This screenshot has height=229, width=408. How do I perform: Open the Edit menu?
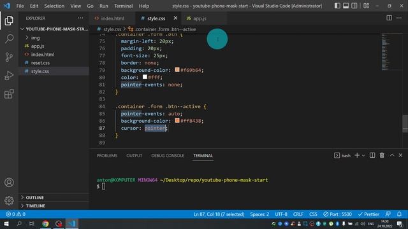(x=34, y=6)
